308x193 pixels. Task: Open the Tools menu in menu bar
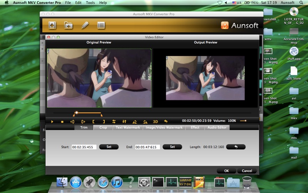(x=90, y=3)
